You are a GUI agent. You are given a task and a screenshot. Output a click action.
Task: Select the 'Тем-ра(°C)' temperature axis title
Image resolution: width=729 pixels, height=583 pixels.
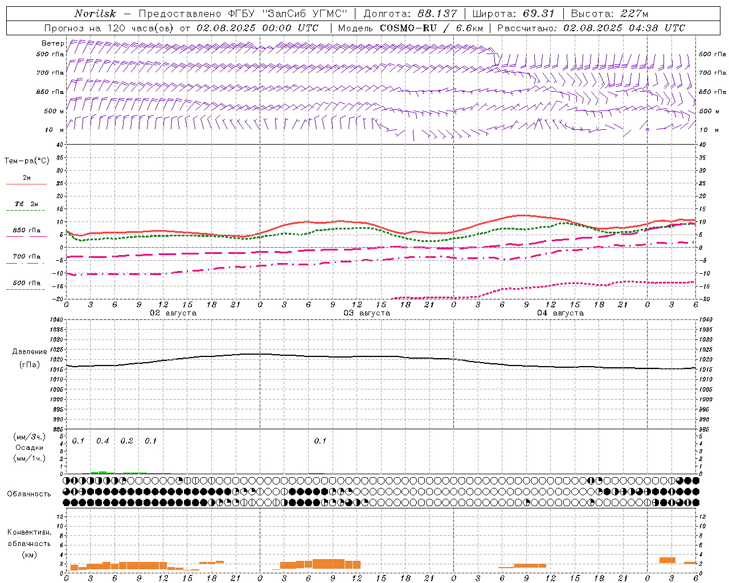27,161
